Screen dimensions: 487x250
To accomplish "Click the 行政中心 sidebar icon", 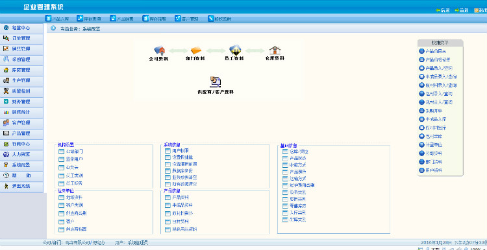I will tap(6, 144).
